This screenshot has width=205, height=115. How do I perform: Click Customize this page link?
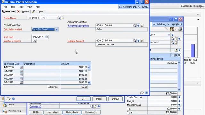(192, 6)
